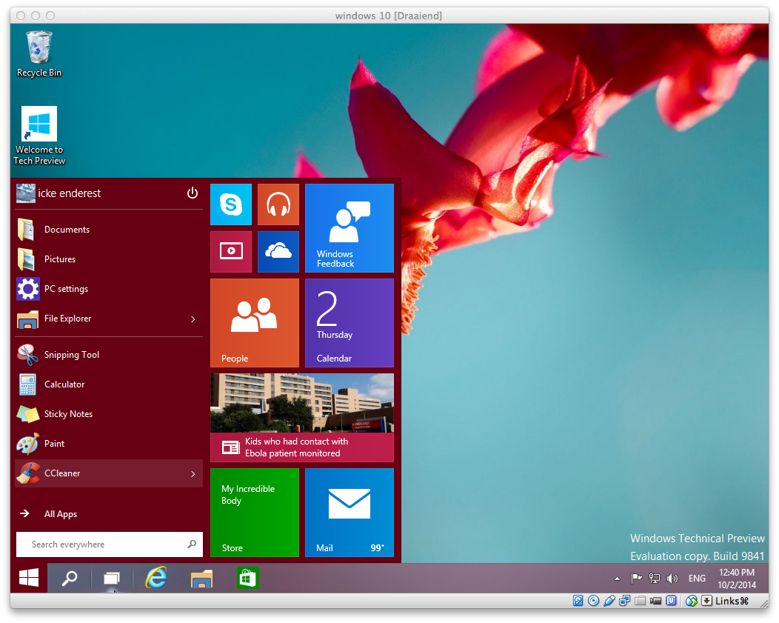Click All Apps link
This screenshot has height=623, width=779.
60,514
